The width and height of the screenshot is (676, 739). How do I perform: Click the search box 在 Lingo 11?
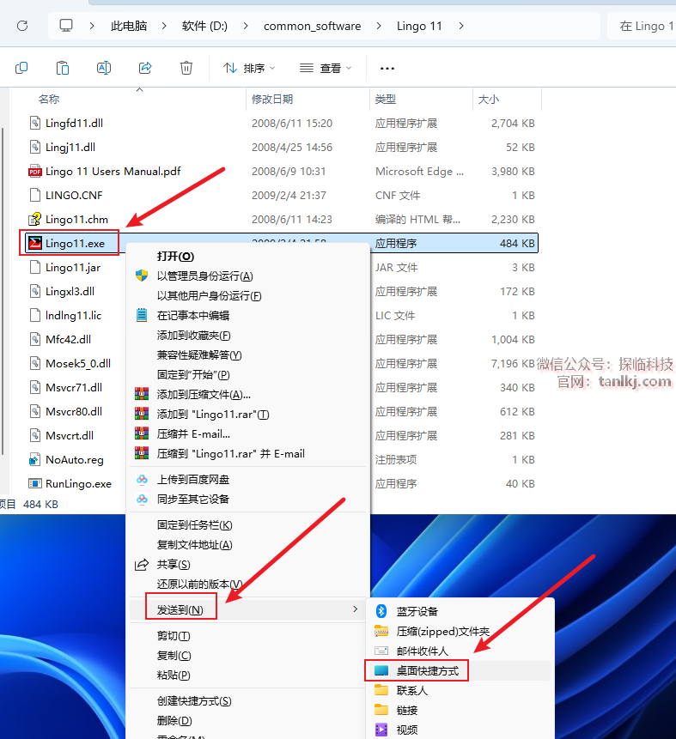(642, 26)
